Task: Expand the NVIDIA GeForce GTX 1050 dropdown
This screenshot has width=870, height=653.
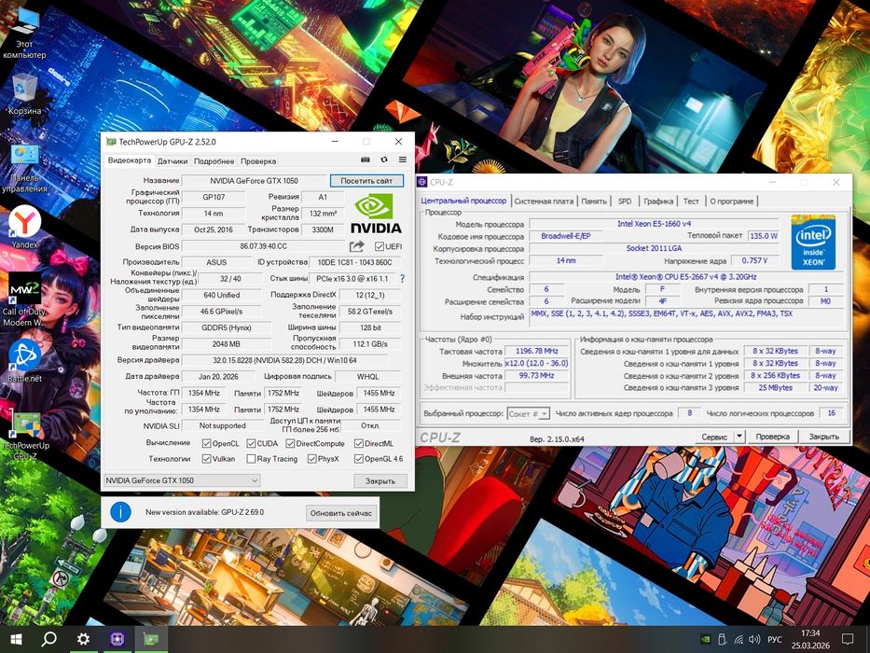Action: [x=254, y=480]
